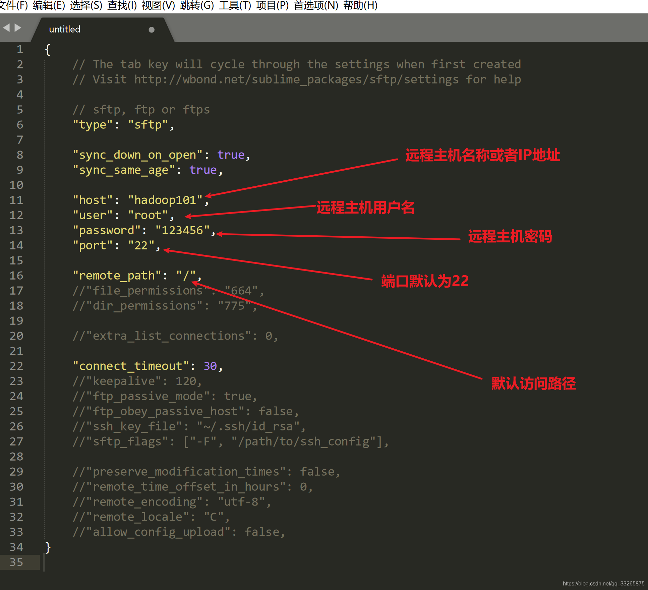Open the 帮助(H) menu
Image resolution: width=648 pixels, height=590 pixels.
[x=360, y=5]
